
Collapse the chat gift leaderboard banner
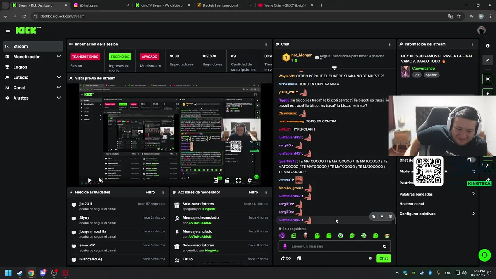click(334, 68)
